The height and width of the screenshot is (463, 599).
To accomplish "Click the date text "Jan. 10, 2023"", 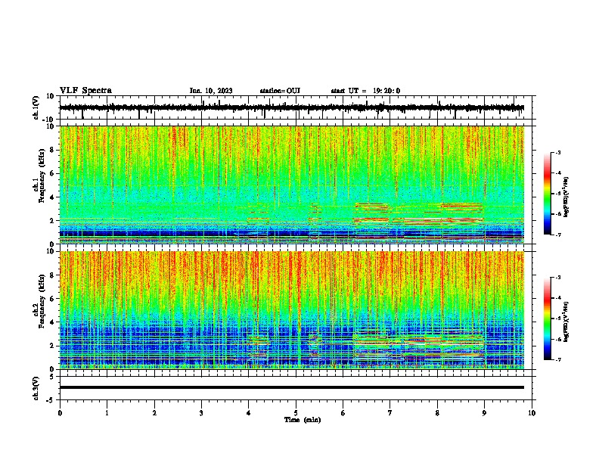I will pyautogui.click(x=211, y=91).
